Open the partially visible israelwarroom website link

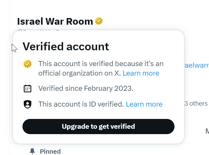tap(196, 65)
